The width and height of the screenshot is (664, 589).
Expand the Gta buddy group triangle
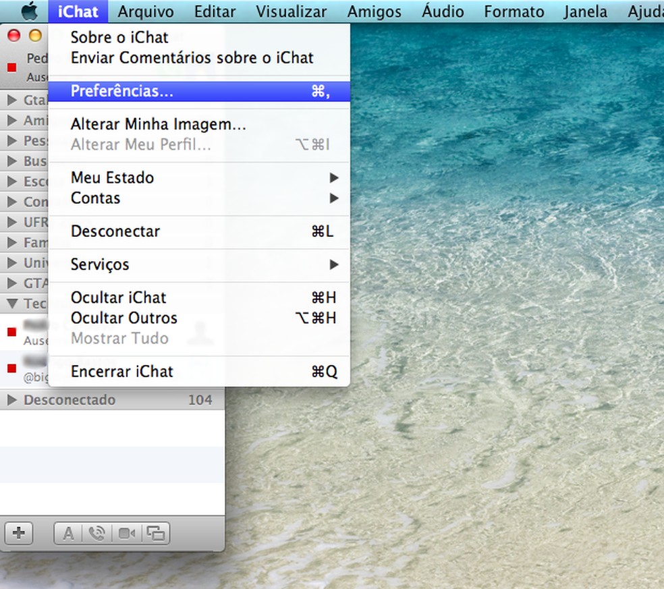[12, 100]
